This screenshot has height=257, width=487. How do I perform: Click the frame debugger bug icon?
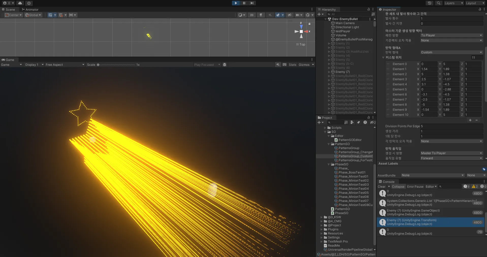[x=225, y=65]
